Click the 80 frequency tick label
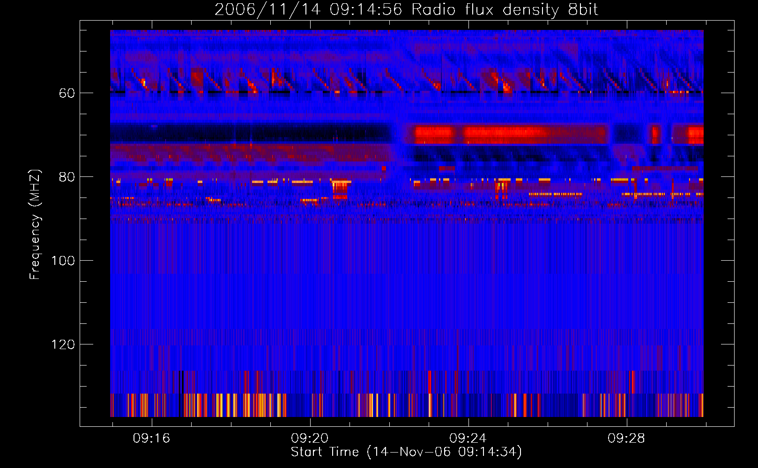Screen dimensions: 758x468 coord(67,177)
